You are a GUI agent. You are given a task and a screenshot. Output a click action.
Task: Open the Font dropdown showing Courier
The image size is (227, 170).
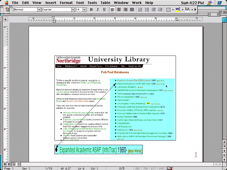coord(73,10)
